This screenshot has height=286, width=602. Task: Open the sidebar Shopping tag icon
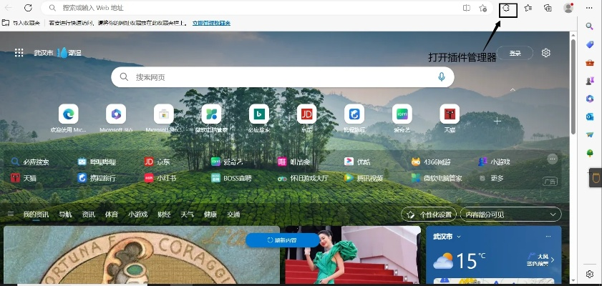coord(590,44)
